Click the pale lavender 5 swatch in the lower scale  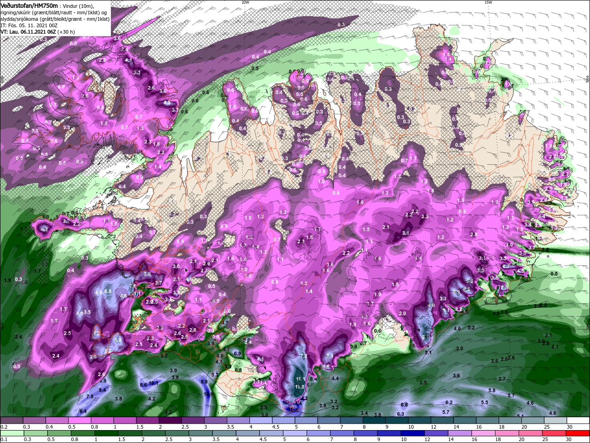295,433
